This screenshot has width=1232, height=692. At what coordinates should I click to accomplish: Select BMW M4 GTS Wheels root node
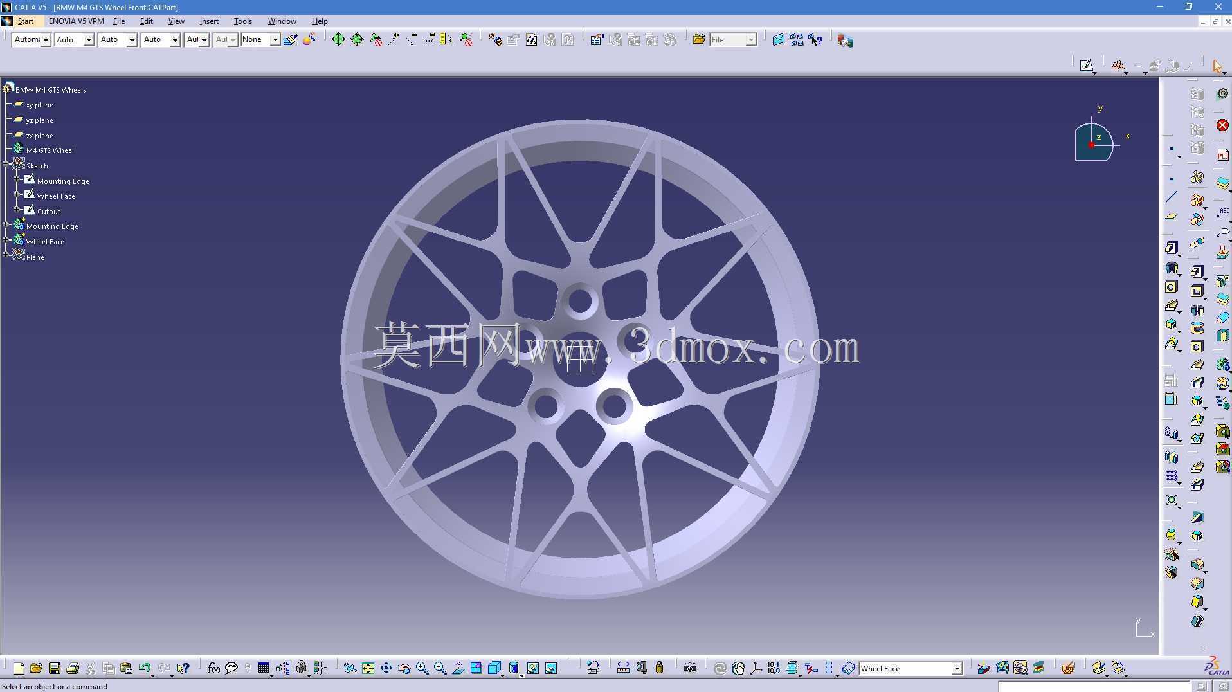click(x=50, y=90)
